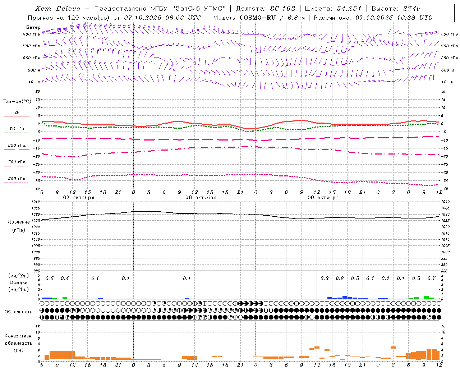Click the 0.7 precipitation value
Image resolution: width=460 pixels, height=368 pixels.
point(431,279)
